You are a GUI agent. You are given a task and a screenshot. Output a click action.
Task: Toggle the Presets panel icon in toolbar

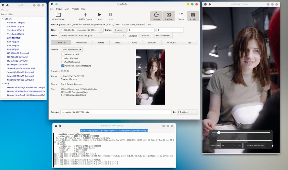click(156, 15)
